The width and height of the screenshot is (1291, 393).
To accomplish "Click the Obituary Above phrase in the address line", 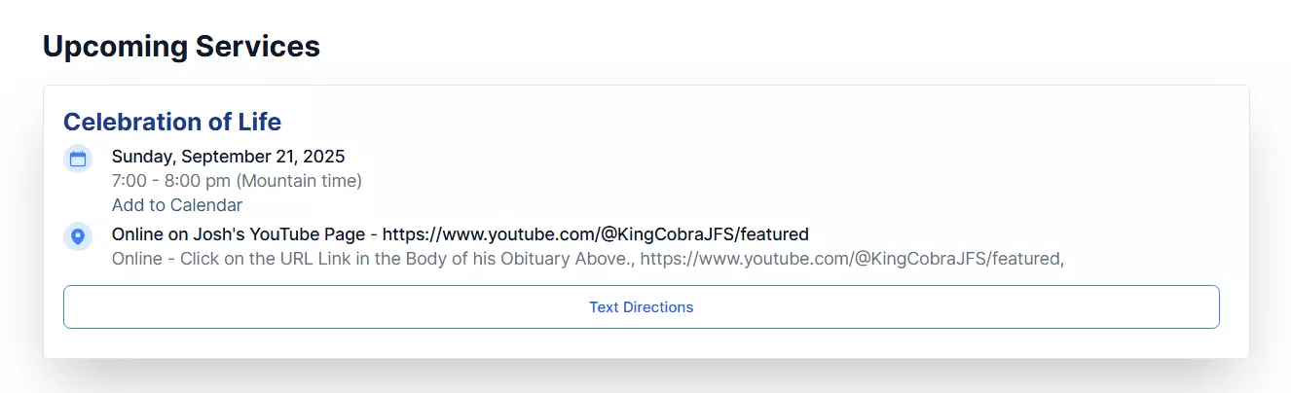I will pyautogui.click(x=572, y=260).
